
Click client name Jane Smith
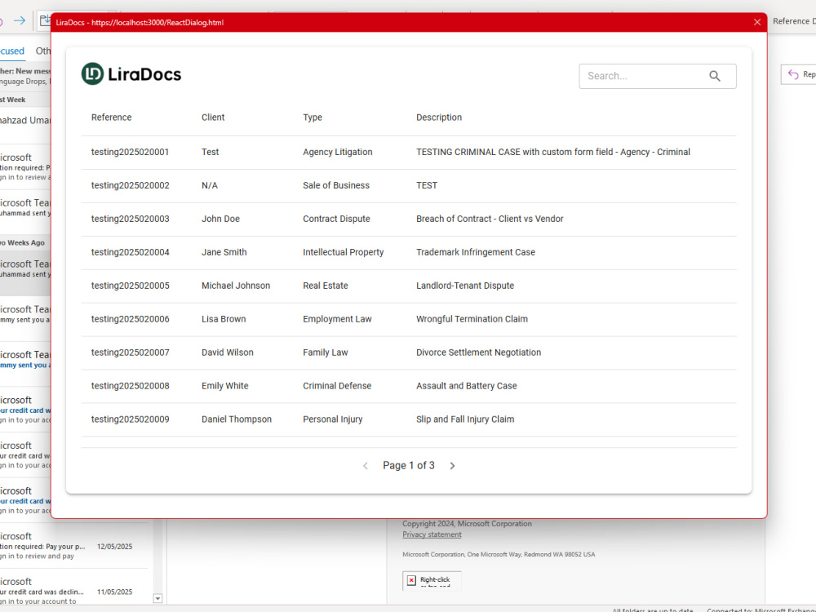(x=224, y=252)
